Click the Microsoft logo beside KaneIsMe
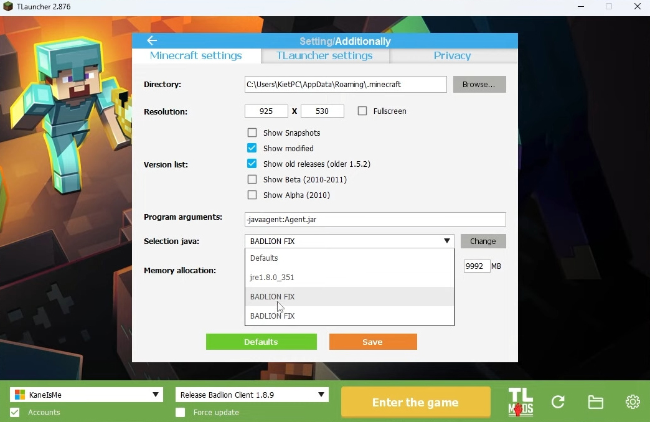The height and width of the screenshot is (422, 650). (x=19, y=395)
